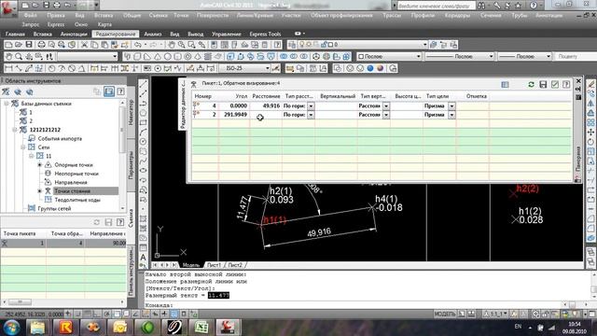
Task: Collapse the Сети tree node
Action: tap(23, 147)
